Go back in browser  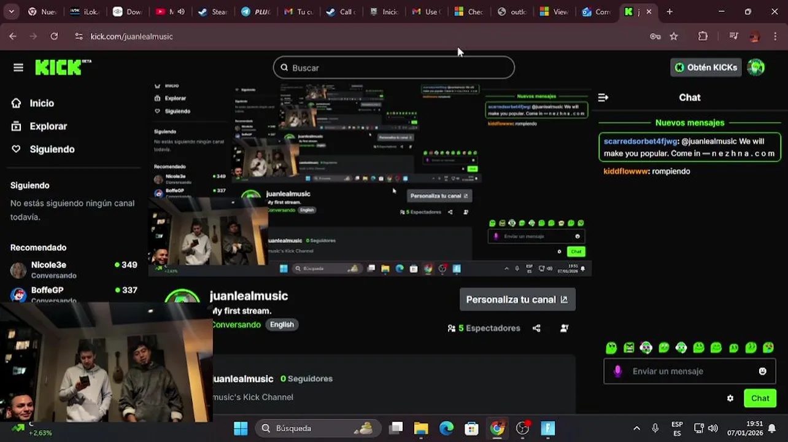tap(13, 36)
